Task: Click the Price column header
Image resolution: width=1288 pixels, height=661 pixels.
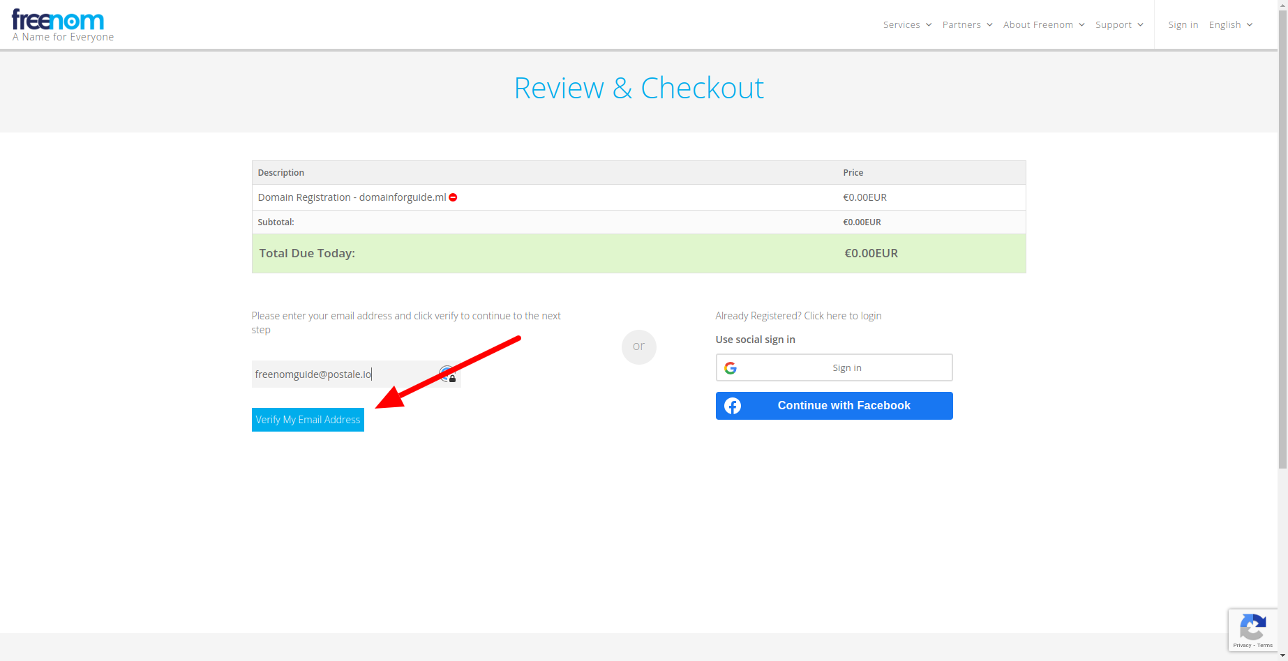Action: 853,173
